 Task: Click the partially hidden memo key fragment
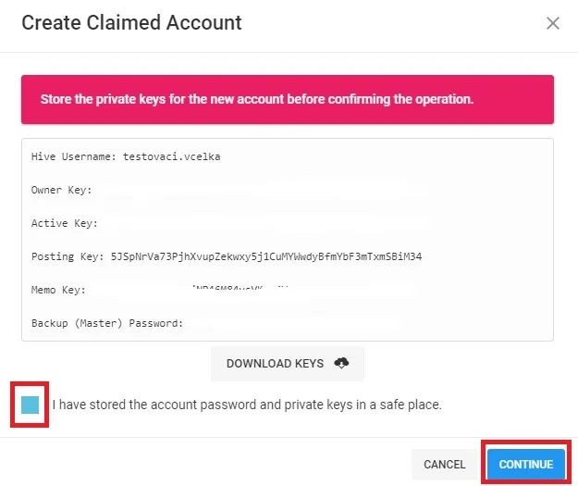[240, 288]
